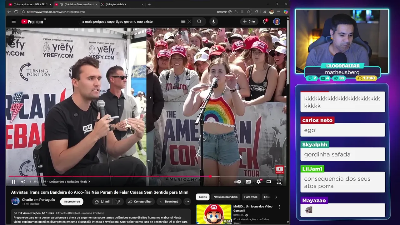Go back with the browser back arrow
Viewport: 400px width, 225px height.
(9, 12)
